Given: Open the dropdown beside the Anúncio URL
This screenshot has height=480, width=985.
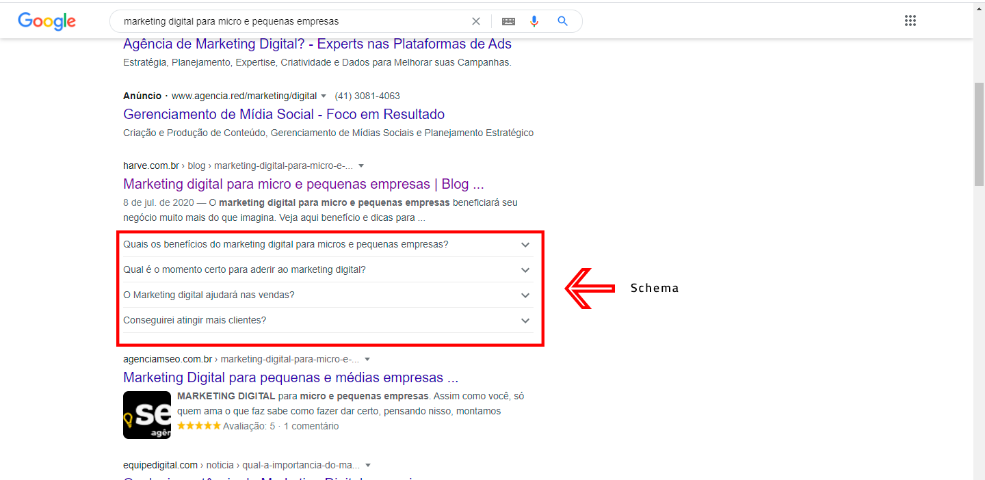Looking at the screenshot, I should (x=324, y=96).
